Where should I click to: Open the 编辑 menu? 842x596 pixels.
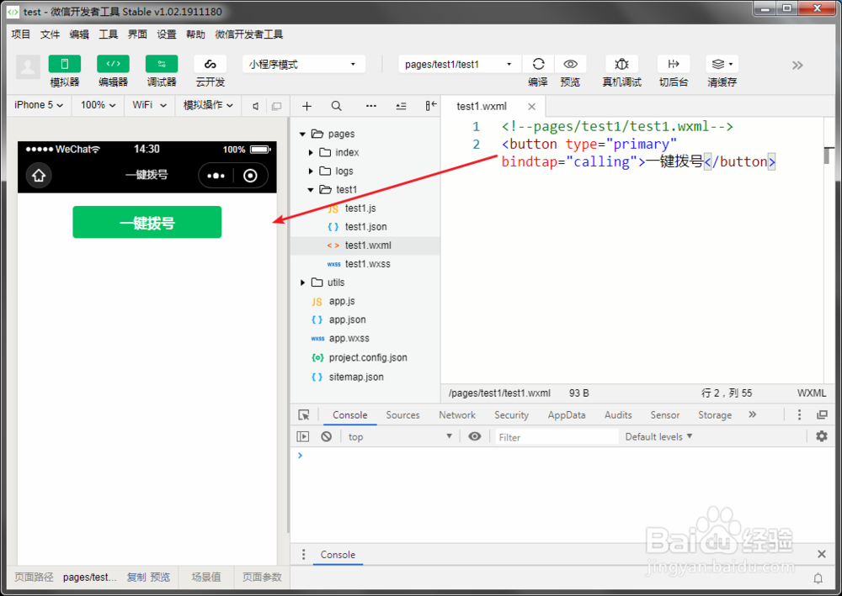pos(79,34)
